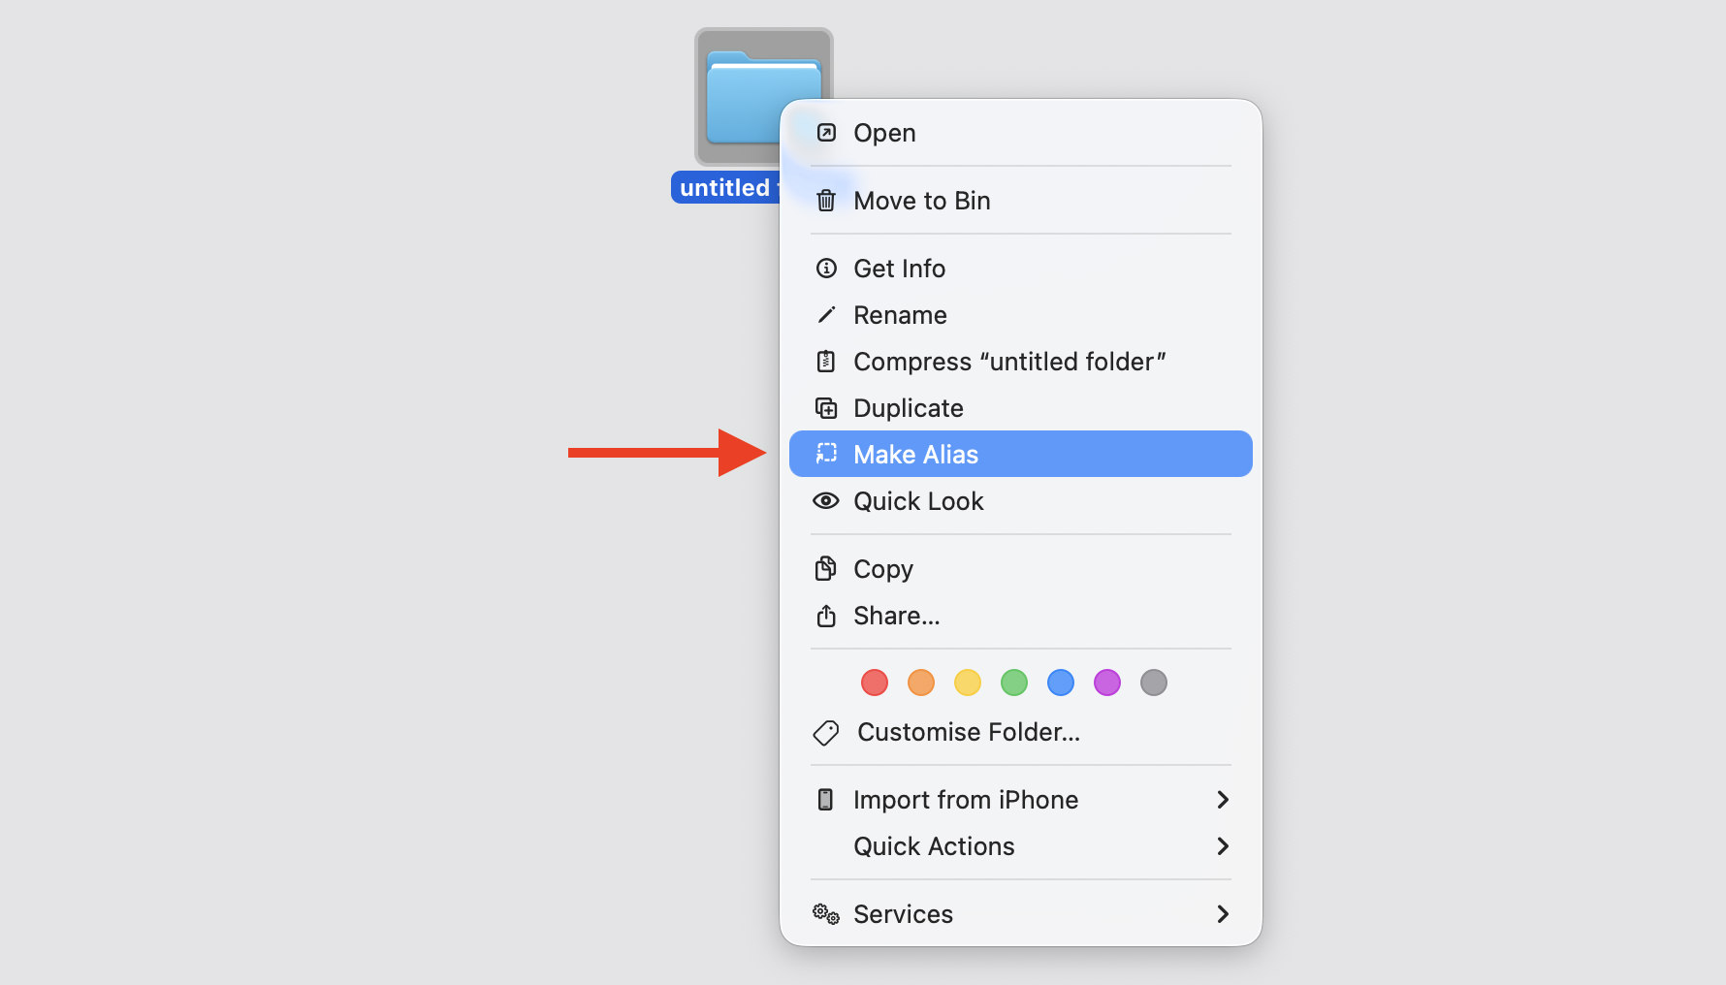Image resolution: width=1726 pixels, height=985 pixels.
Task: Select Share... menu entry
Action: click(1021, 616)
